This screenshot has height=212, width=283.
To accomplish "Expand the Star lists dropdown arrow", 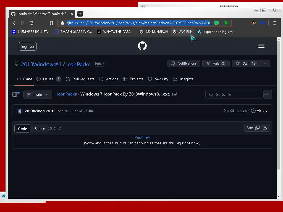I will 265,63.
